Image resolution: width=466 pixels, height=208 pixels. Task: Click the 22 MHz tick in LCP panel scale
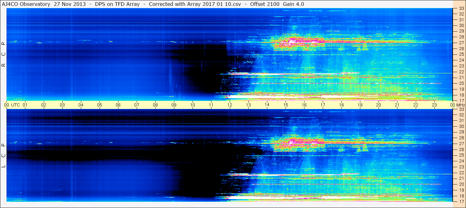pos(461,173)
